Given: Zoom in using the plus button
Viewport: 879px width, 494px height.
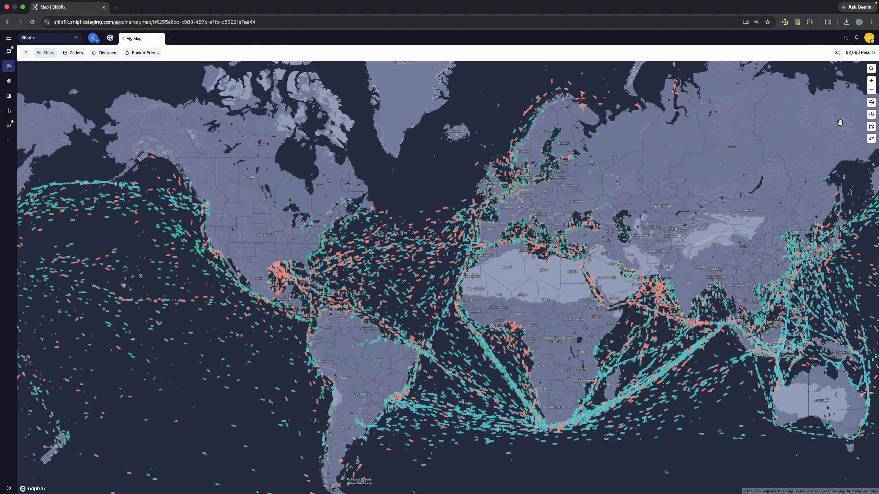Looking at the screenshot, I should tap(871, 81).
